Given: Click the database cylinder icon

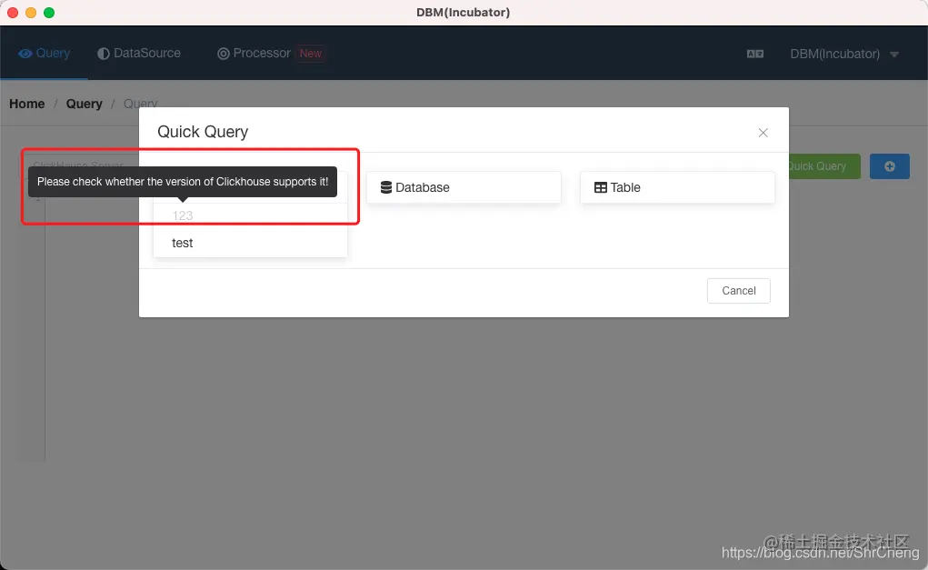Looking at the screenshot, I should click(x=386, y=187).
